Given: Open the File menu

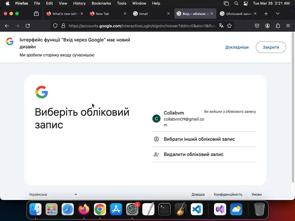Looking at the screenshot, I should [37, 3].
